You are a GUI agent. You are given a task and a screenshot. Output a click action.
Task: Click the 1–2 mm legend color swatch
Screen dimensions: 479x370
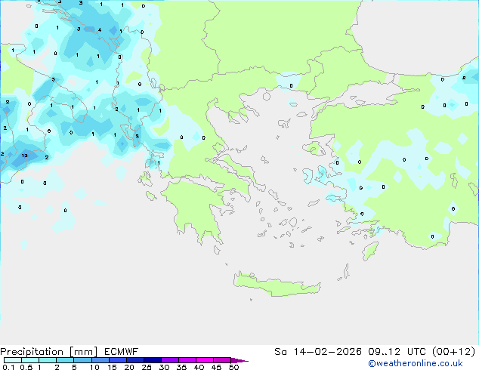click(x=48, y=360)
